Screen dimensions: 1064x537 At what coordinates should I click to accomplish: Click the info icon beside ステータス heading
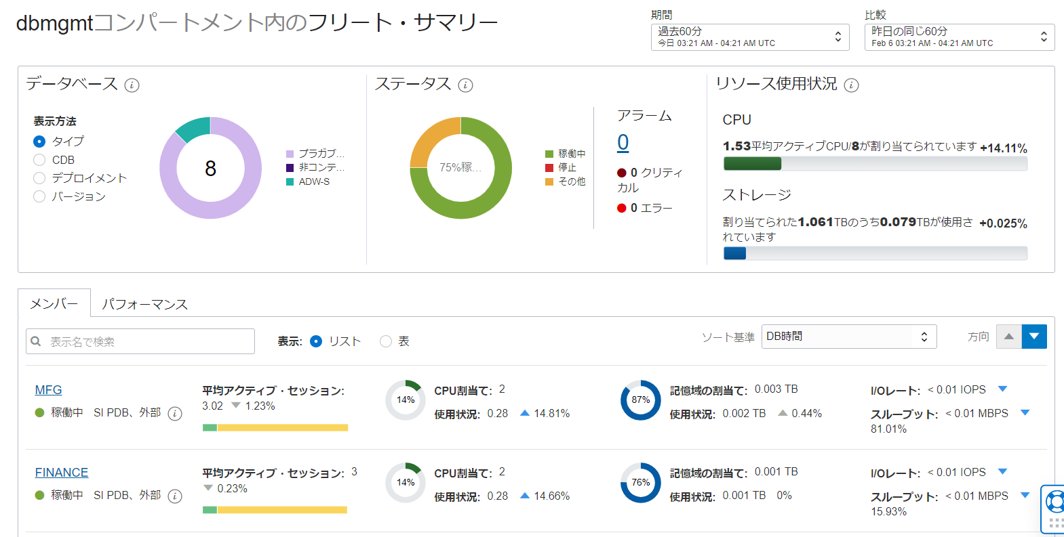coord(465,85)
